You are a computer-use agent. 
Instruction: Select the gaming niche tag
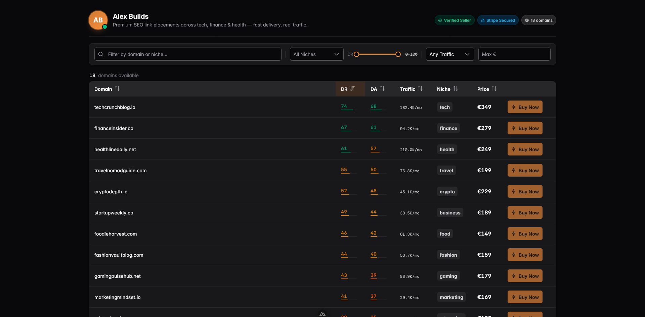pos(448,276)
